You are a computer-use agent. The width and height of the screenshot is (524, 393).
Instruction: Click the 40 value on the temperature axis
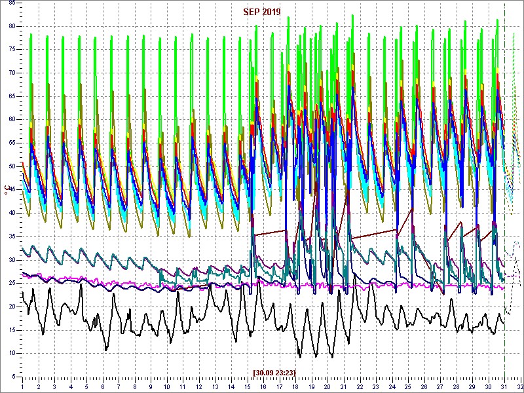coord(11,214)
